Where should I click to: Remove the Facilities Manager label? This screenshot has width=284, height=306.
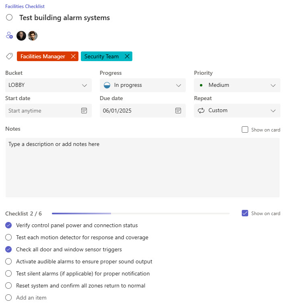(x=73, y=56)
